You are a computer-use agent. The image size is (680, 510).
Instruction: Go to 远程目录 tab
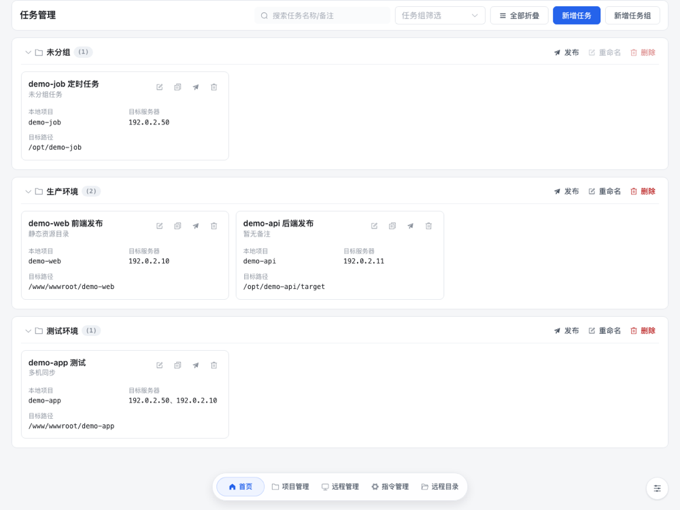click(440, 487)
